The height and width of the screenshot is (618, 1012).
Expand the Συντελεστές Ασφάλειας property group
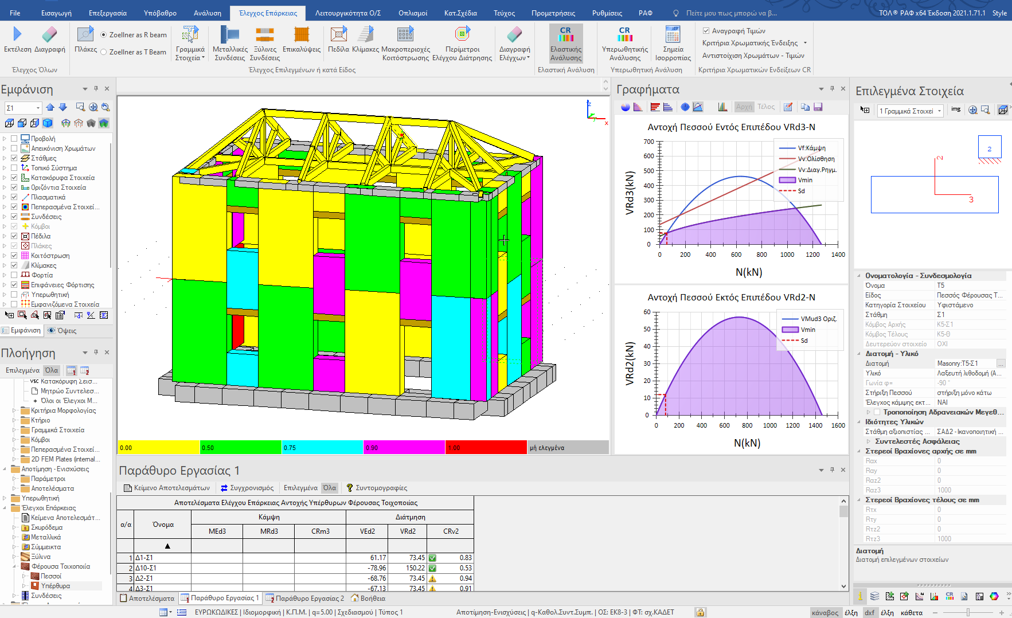869,441
